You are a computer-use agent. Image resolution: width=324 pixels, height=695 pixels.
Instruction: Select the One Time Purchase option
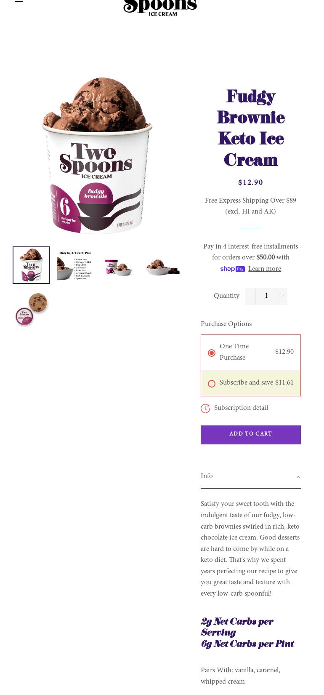point(251,353)
